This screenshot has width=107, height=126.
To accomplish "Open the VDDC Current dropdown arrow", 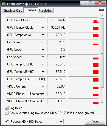I will [43, 86].
